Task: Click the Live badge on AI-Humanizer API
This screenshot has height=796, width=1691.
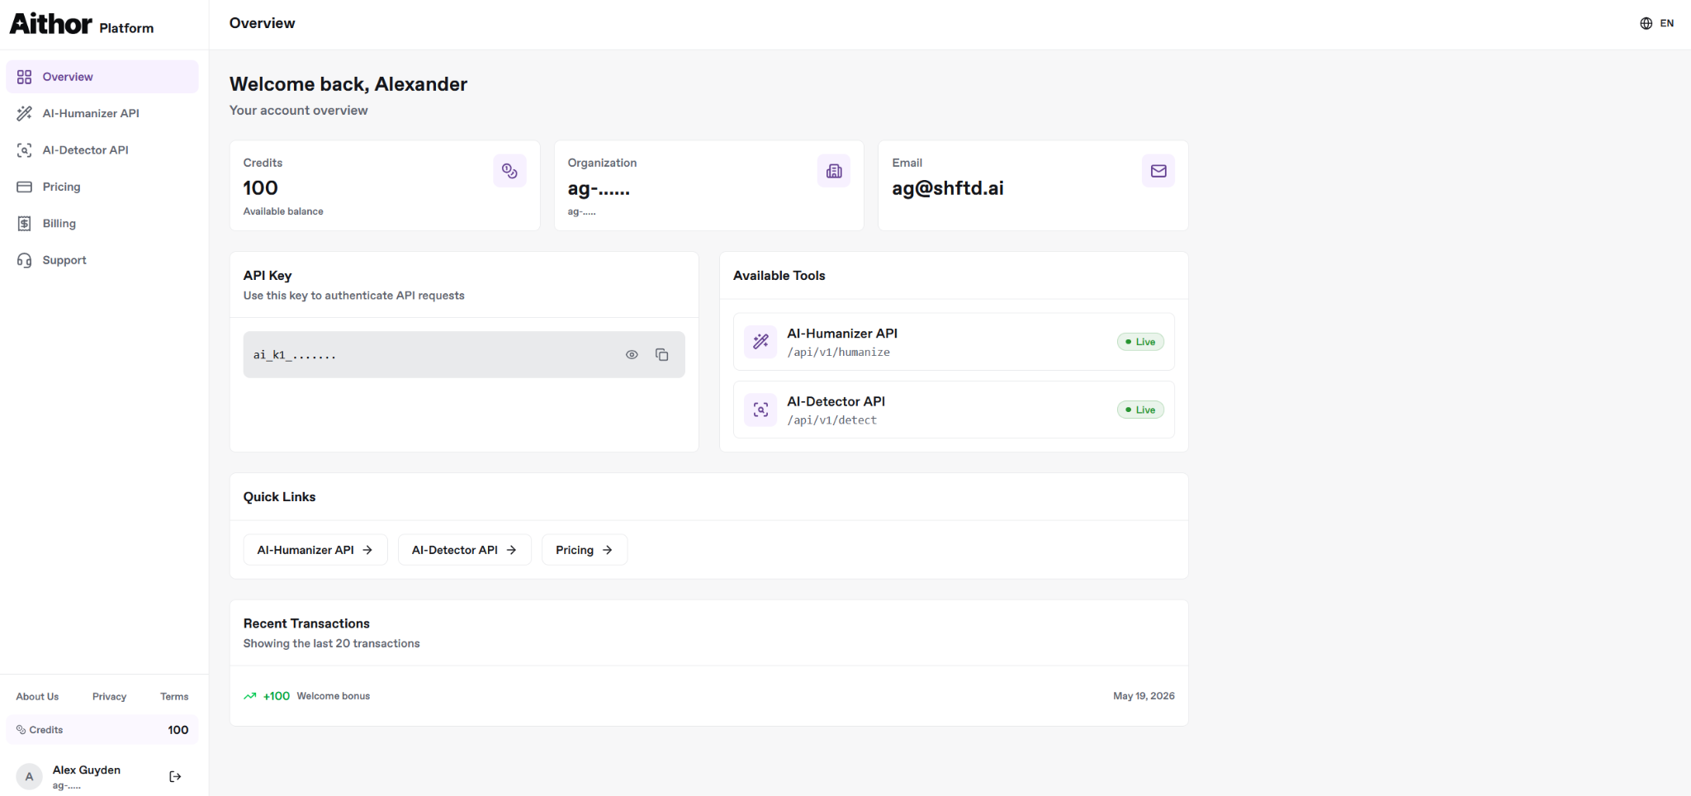Action: pos(1140,342)
